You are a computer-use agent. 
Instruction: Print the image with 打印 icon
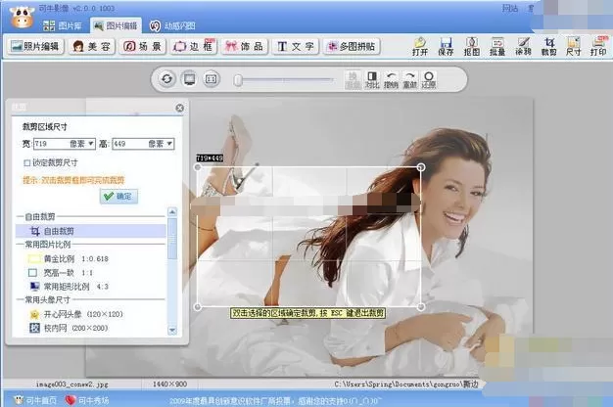click(598, 47)
